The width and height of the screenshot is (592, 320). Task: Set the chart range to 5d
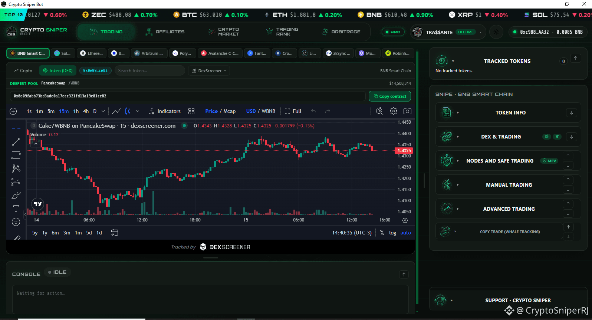coord(89,233)
